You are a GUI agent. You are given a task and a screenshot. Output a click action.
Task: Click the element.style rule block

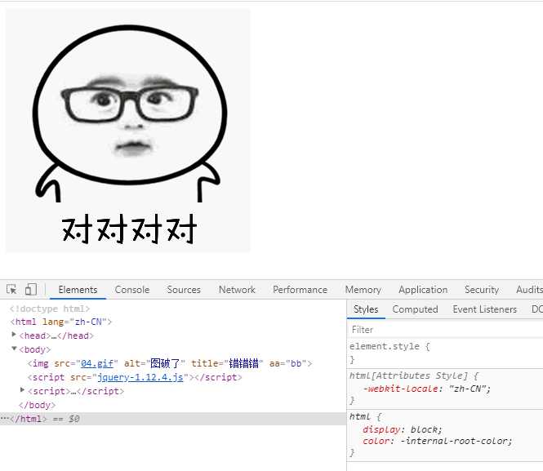click(x=445, y=353)
